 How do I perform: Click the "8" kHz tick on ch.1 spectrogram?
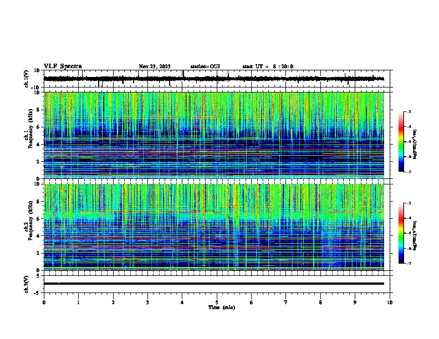tap(38, 110)
